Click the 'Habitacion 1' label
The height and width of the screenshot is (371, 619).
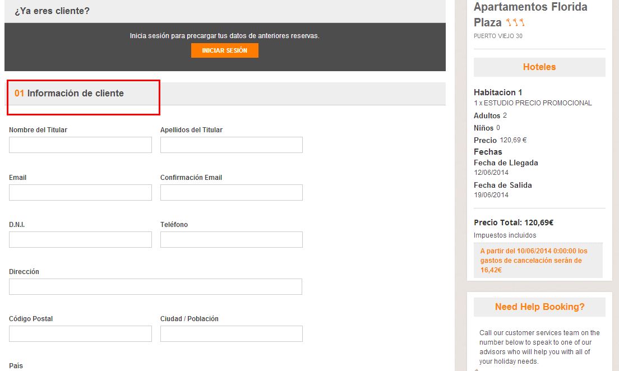click(498, 92)
